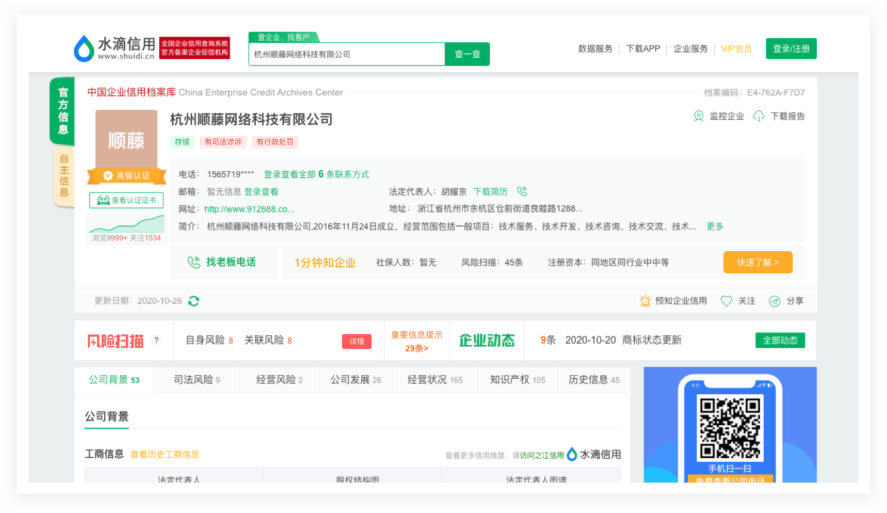
Task: Focus the company search input field
Action: click(347, 54)
